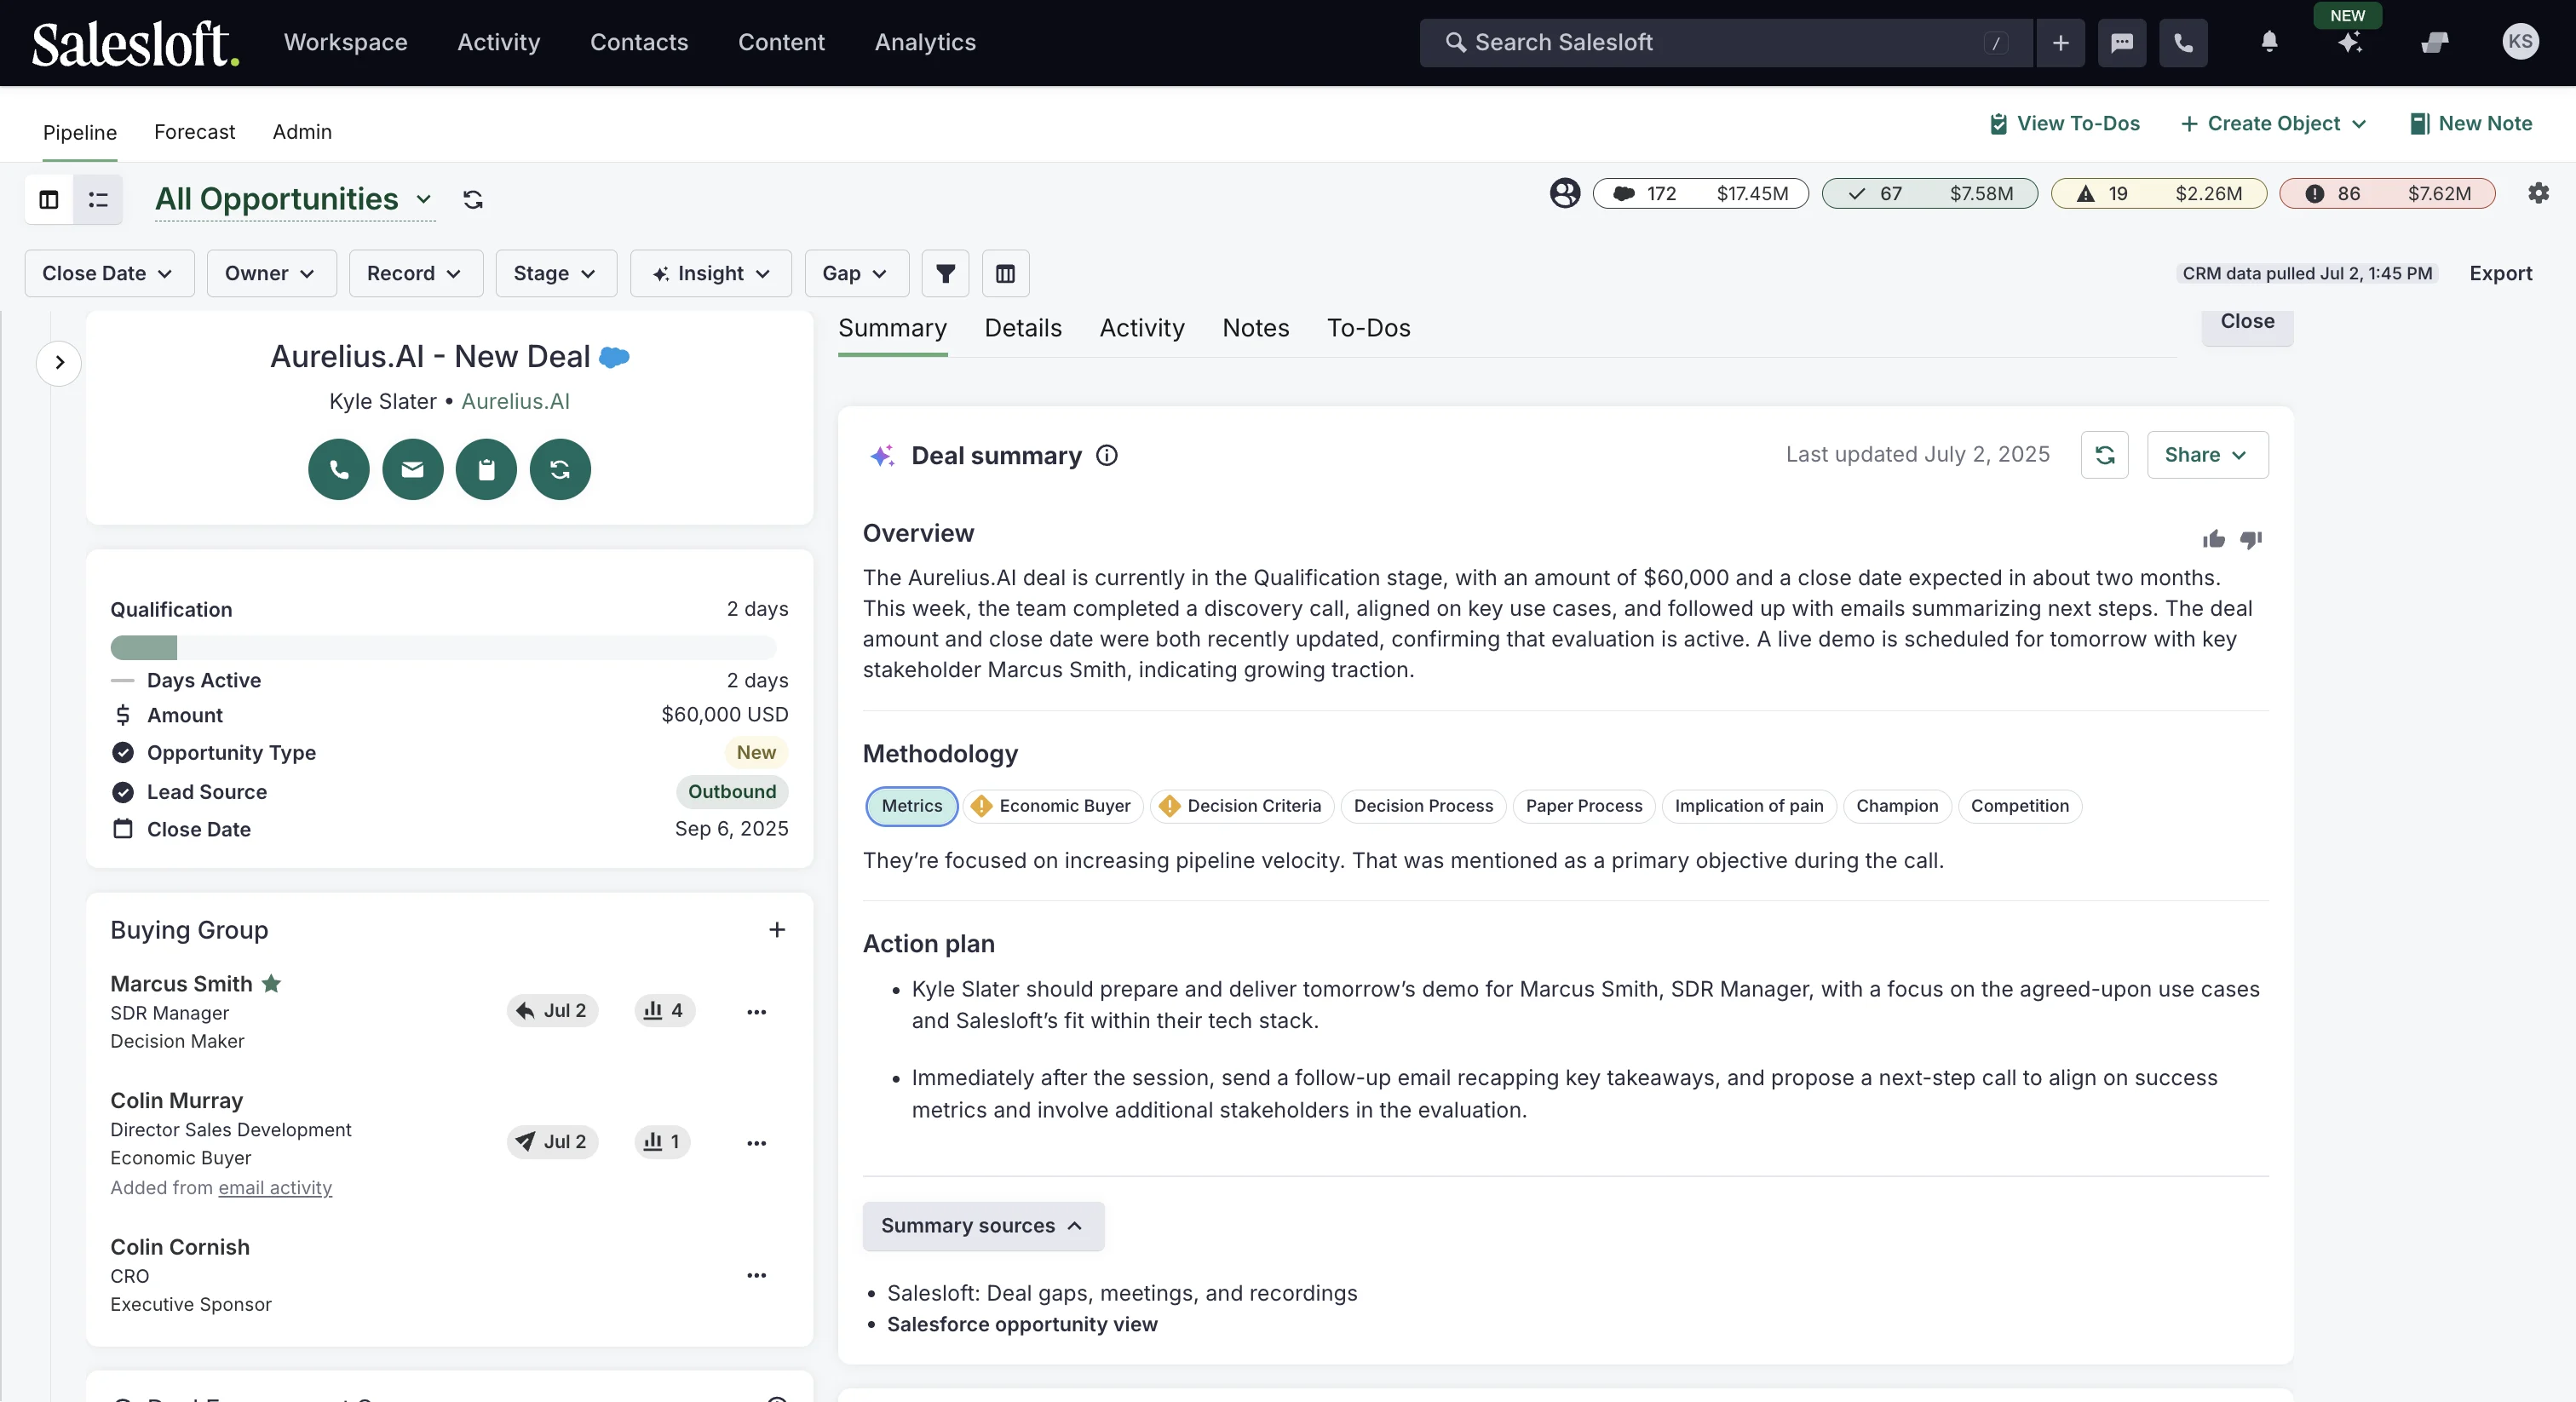This screenshot has width=2576, height=1402.
Task: Toggle the 86 at-risk $7.62M pill
Action: [x=2386, y=193]
